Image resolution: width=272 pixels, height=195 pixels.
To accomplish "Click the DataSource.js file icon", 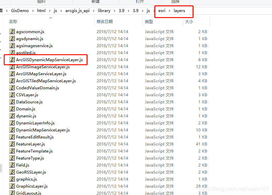I will click(12, 102).
